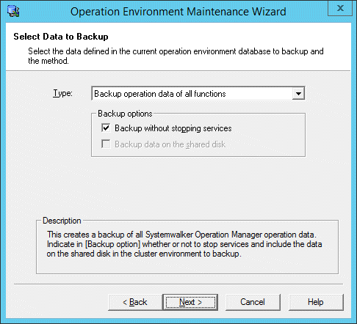This screenshot has height=324, width=357.
Task: Open the Type dropdown arrow
Action: [x=298, y=93]
